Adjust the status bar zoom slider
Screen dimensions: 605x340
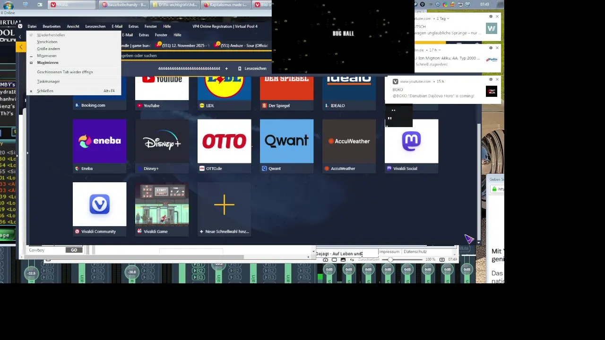[403, 260]
